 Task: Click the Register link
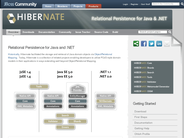coord(134,4)
